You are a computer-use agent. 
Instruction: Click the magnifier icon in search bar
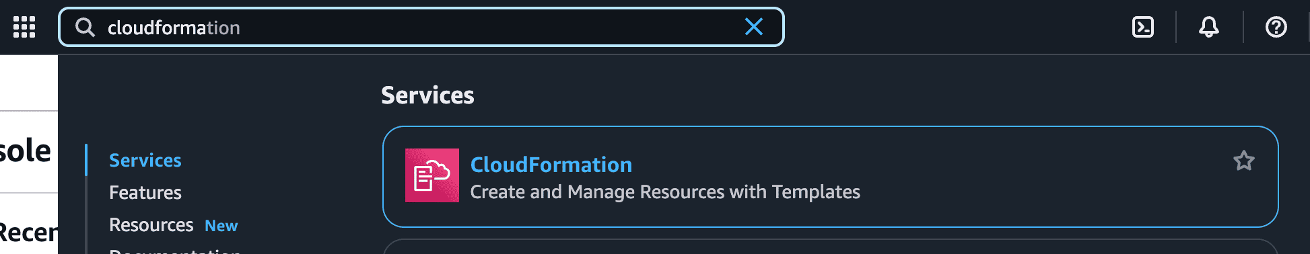click(x=85, y=27)
